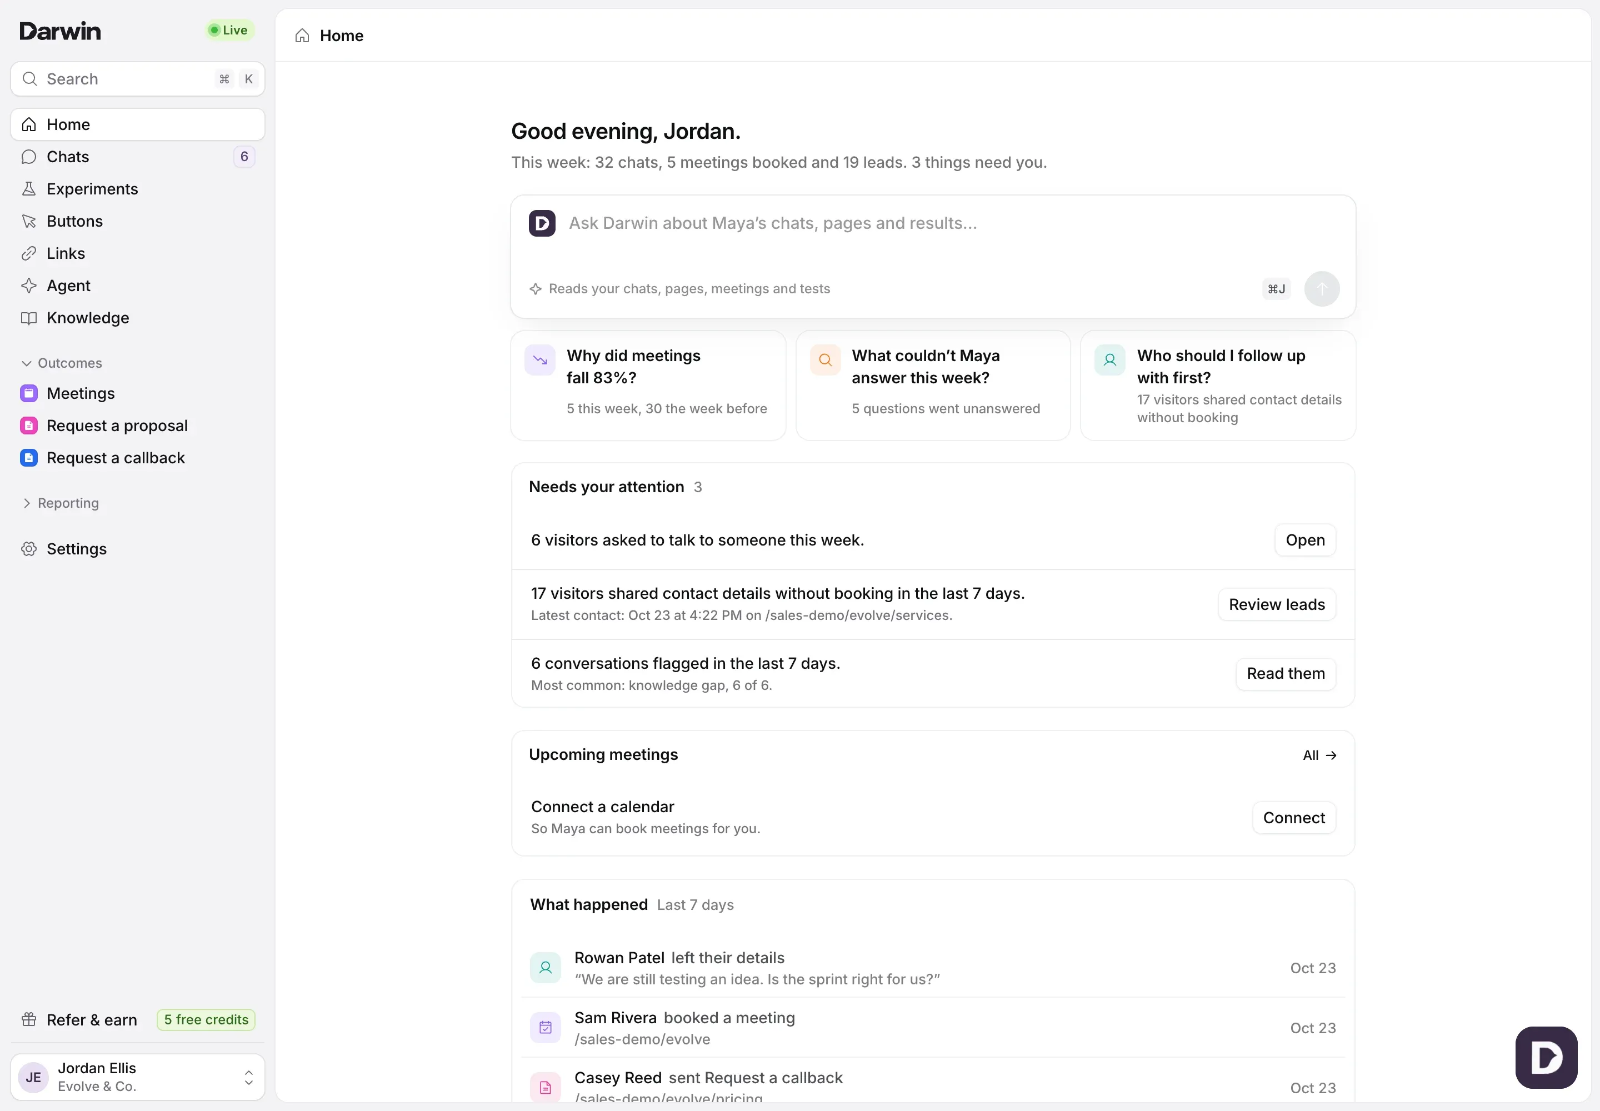The height and width of the screenshot is (1111, 1600).
Task: Open the Jordan Ellis account switcher
Action: pos(138,1077)
